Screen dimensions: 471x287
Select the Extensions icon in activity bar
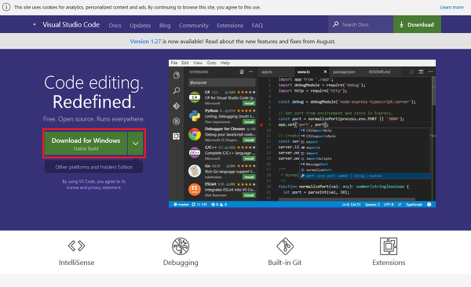click(177, 136)
